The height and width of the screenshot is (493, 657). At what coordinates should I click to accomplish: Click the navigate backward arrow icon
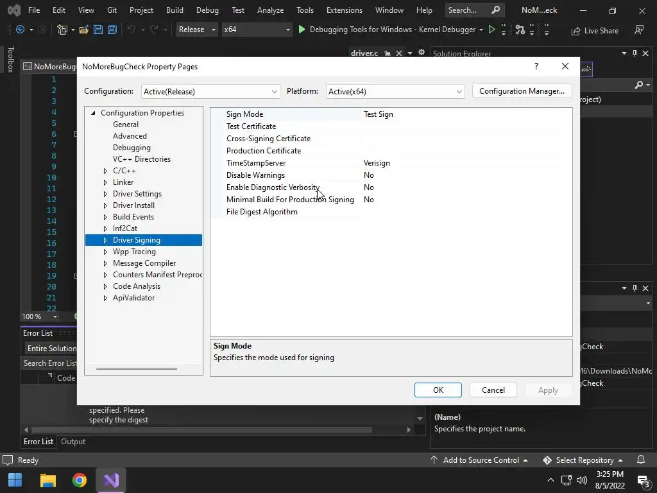(x=20, y=30)
